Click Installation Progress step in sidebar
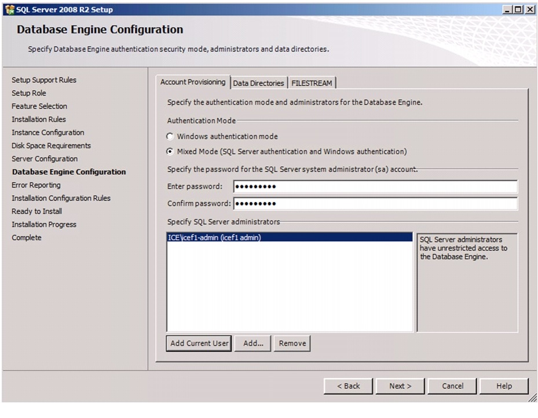Screen dimensions: 538x418 (x=44, y=225)
